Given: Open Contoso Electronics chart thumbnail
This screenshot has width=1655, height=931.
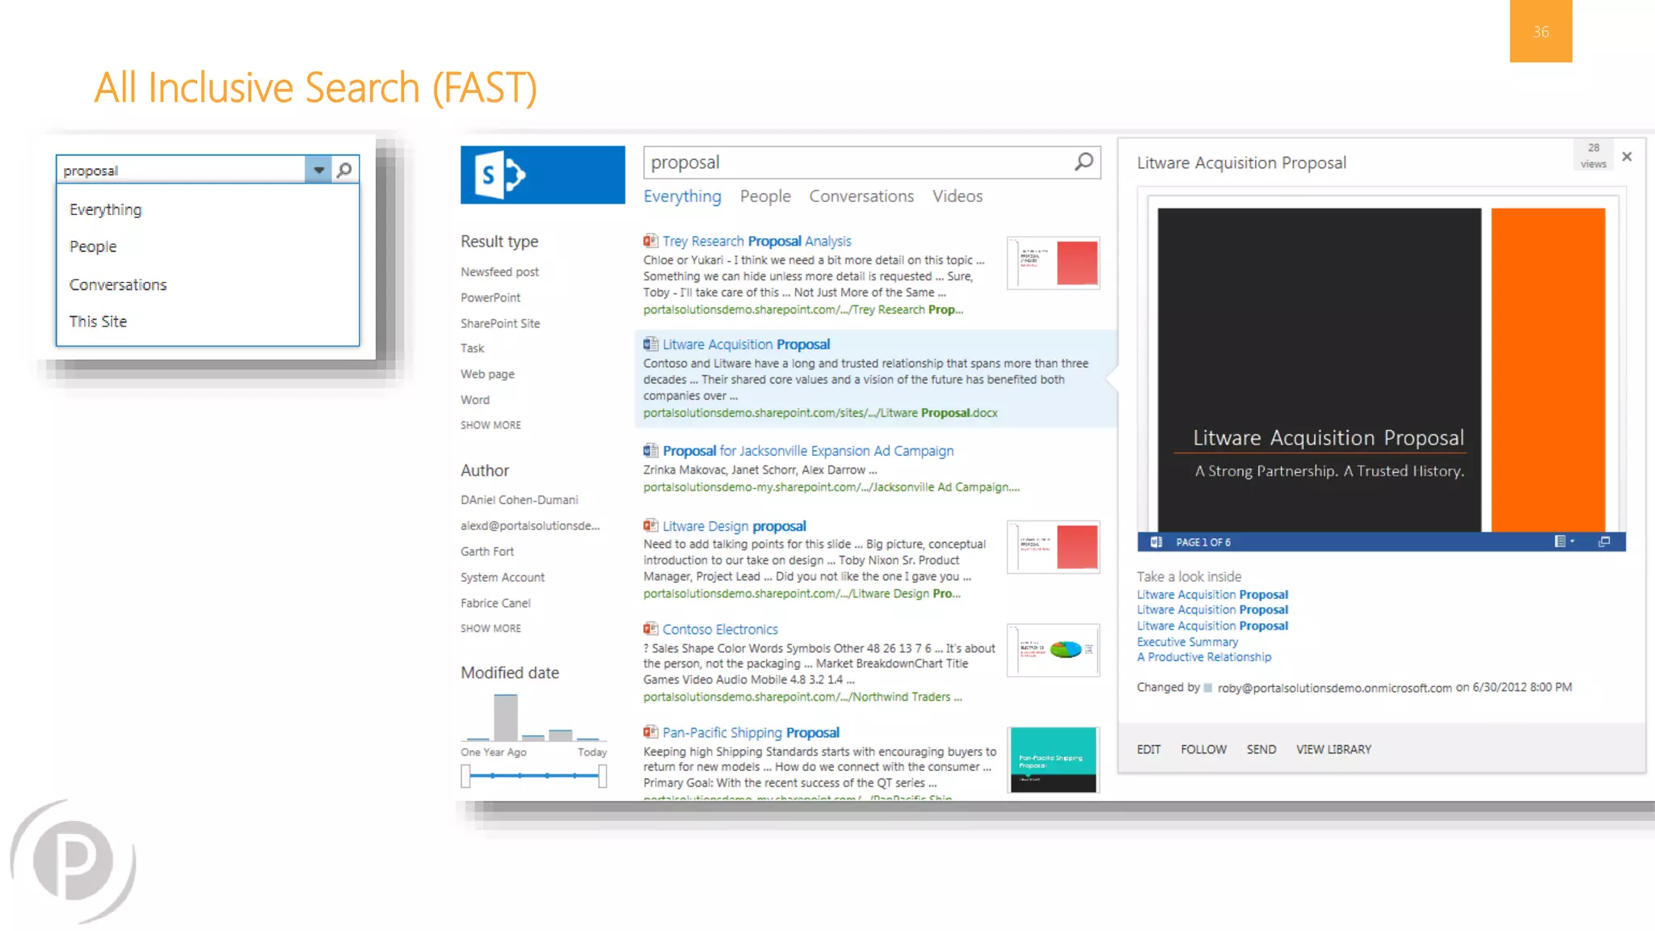Looking at the screenshot, I should point(1053,650).
